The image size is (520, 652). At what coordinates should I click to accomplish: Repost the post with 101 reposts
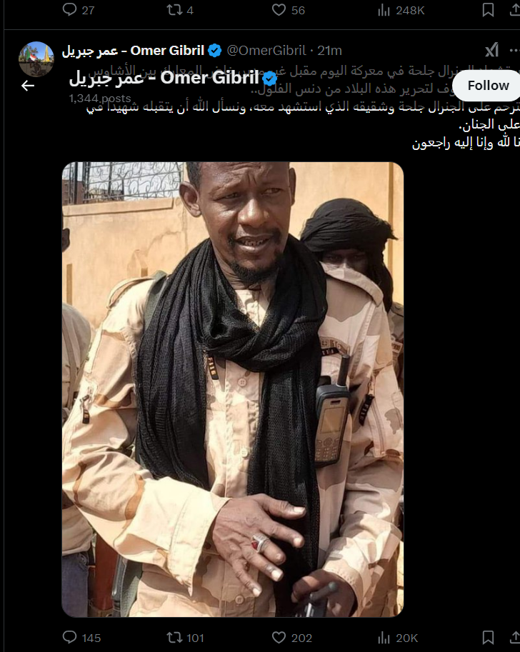[185, 638]
